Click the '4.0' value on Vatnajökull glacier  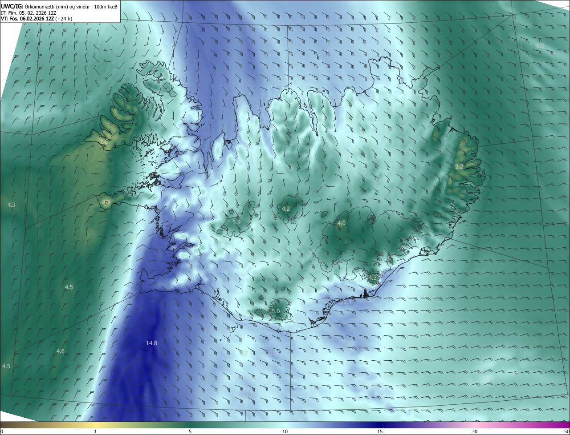(342, 223)
